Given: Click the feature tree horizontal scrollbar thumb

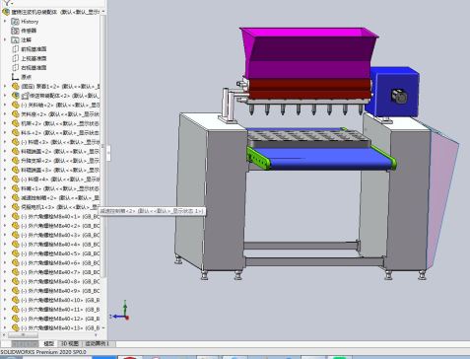Looking at the screenshot, I should point(23,335).
